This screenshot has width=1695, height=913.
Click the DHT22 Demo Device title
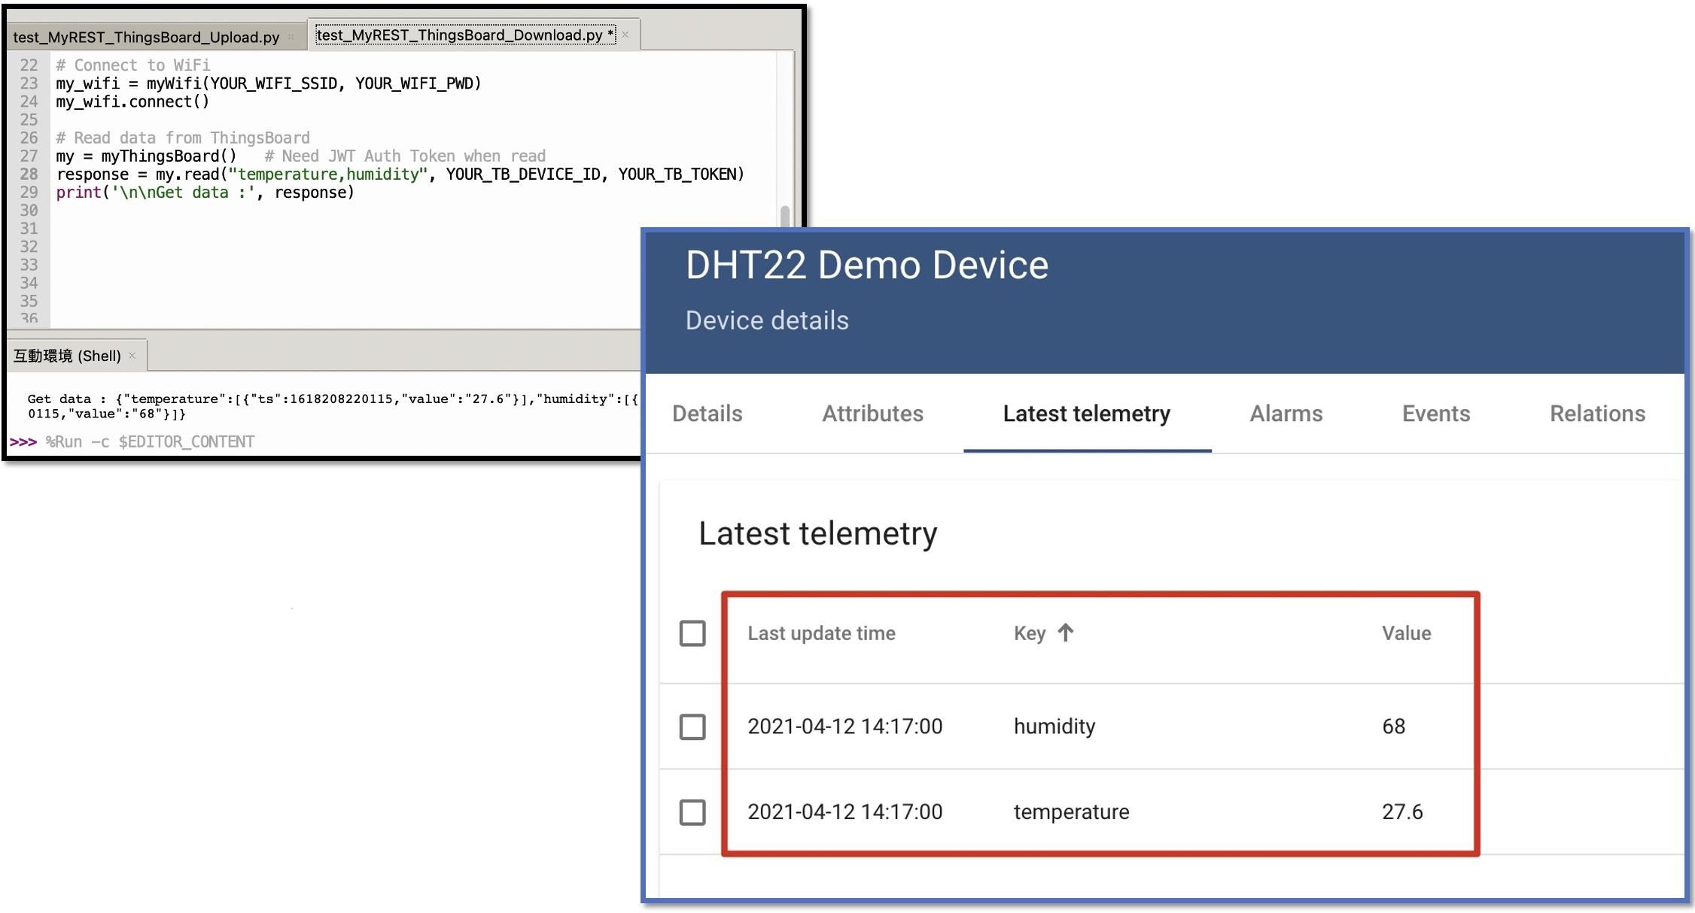click(866, 265)
